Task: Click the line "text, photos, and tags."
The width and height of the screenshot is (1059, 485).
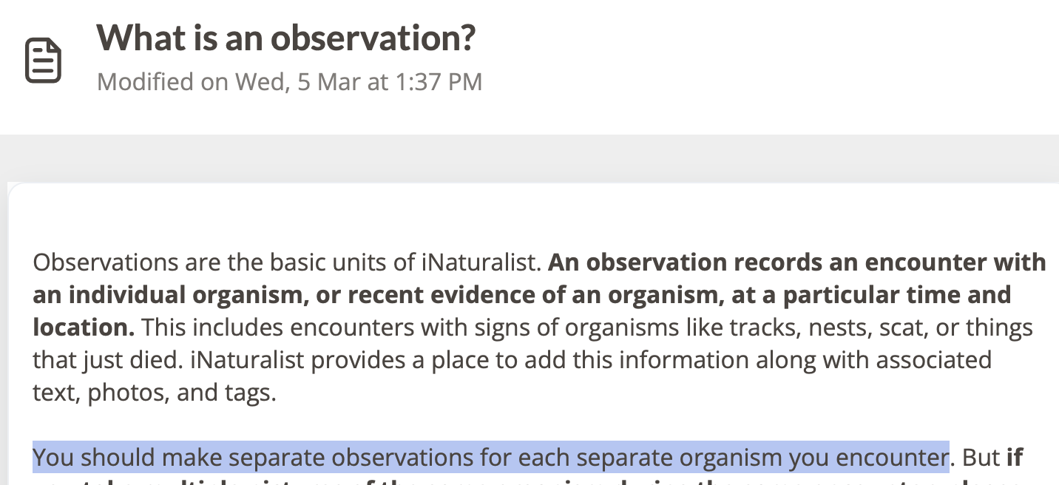Action: click(155, 392)
